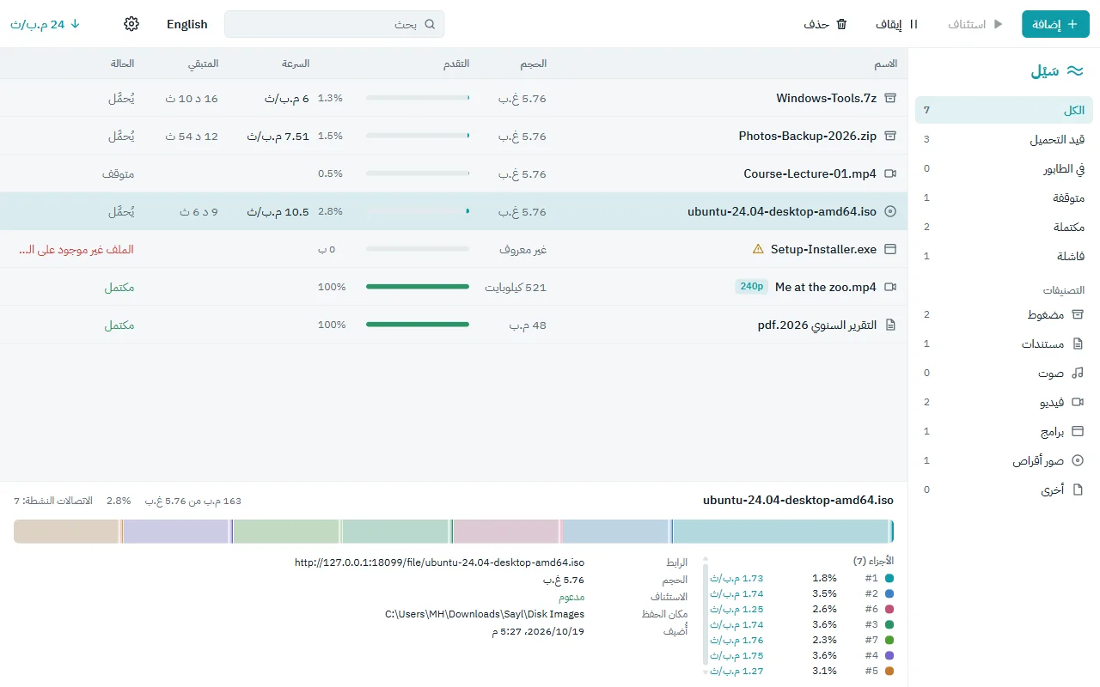Click the segment list scrollbar in details panel
Image resolution: width=1100 pixels, height=687 pixels.
[x=706, y=614]
